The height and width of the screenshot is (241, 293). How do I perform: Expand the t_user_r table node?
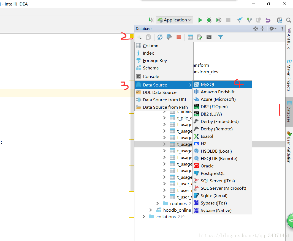pos(164,190)
